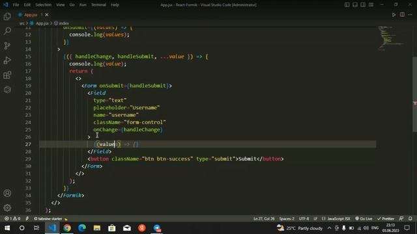This screenshot has width=417, height=234.
Task: Change language mode JavaScript JSX
Action: [336, 218]
